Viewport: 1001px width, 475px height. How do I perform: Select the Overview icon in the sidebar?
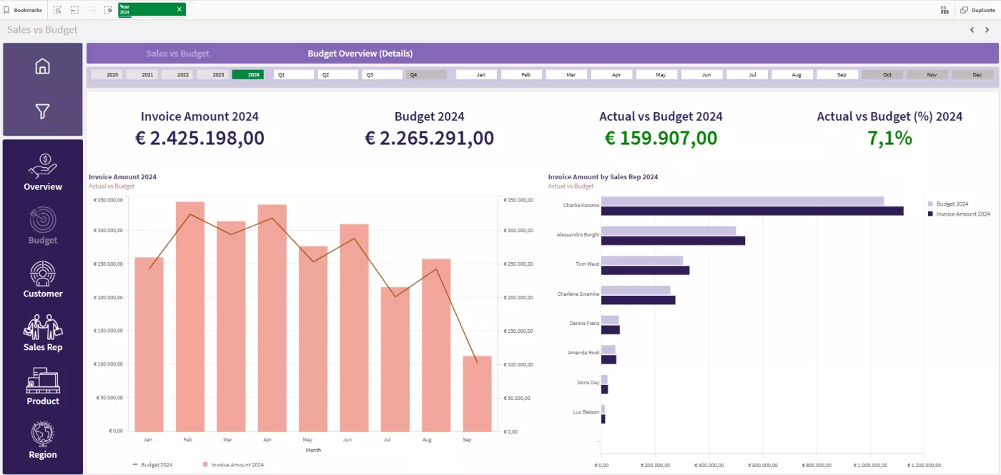(42, 170)
